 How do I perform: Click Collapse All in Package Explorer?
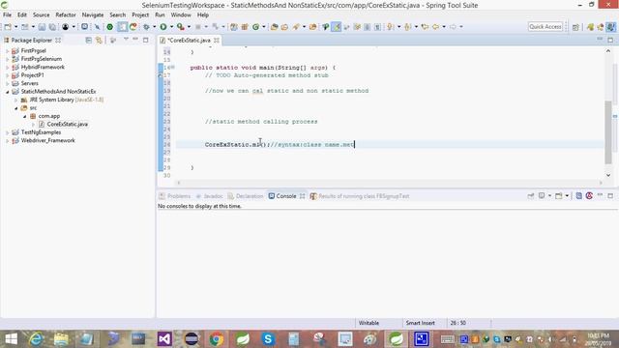tap(88, 41)
